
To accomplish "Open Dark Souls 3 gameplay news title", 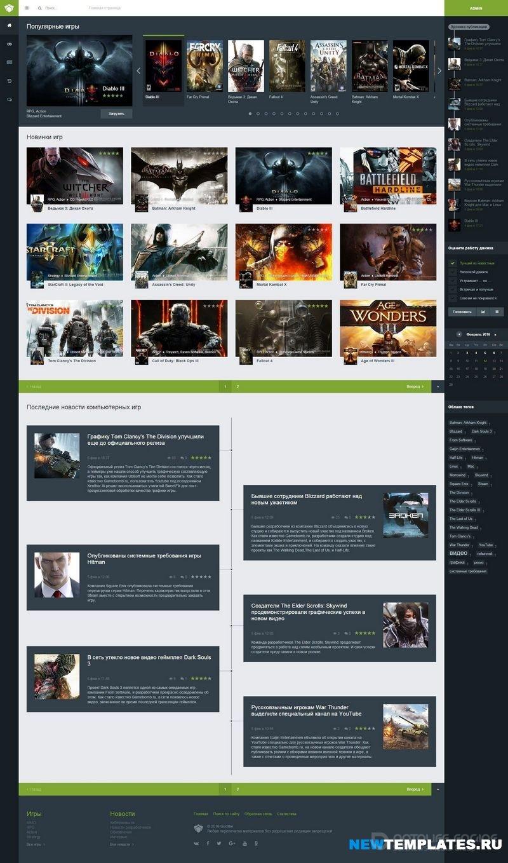I will click(x=149, y=661).
